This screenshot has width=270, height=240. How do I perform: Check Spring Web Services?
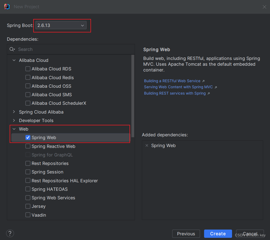point(28,198)
